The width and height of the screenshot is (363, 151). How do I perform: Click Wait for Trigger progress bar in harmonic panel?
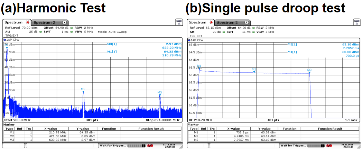(x=136, y=146)
